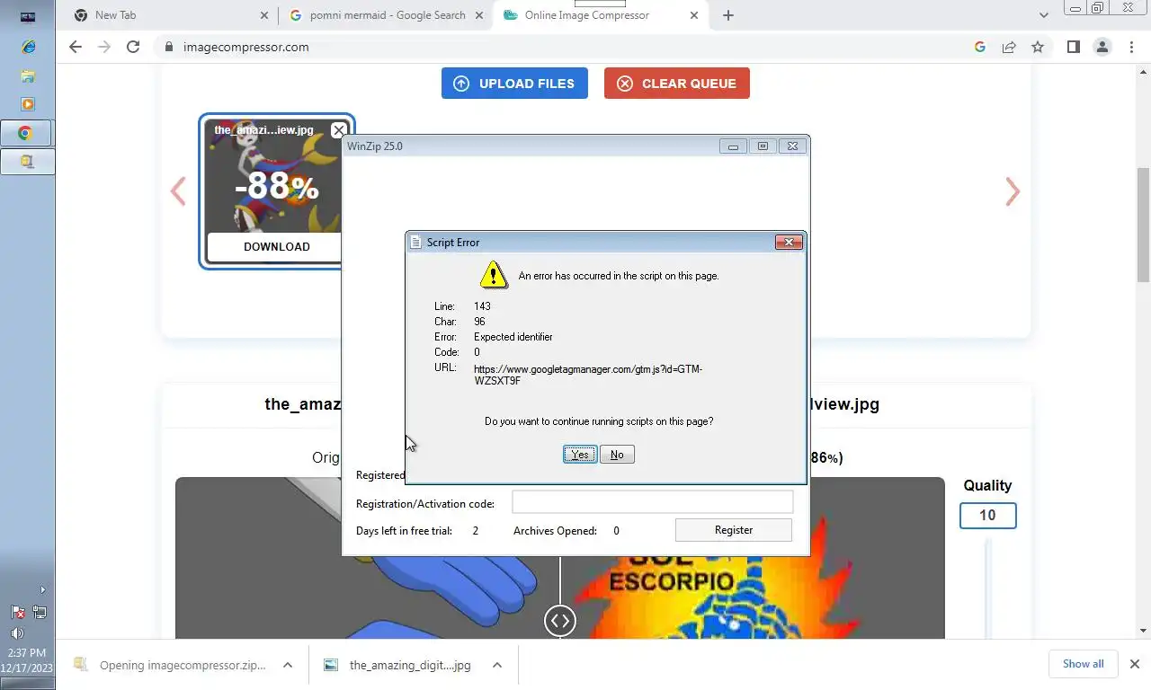Go forward in Chrome
The height and width of the screenshot is (690, 1151).
coord(104,47)
